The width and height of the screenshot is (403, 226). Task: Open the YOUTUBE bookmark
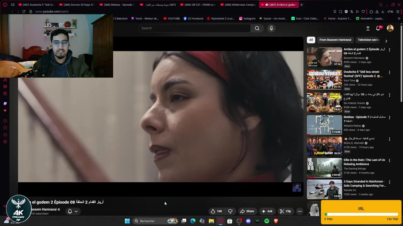point(172,19)
